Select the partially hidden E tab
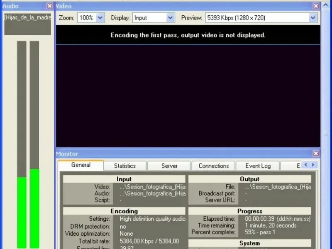The width and height of the screenshot is (332, 249). tap(291, 166)
